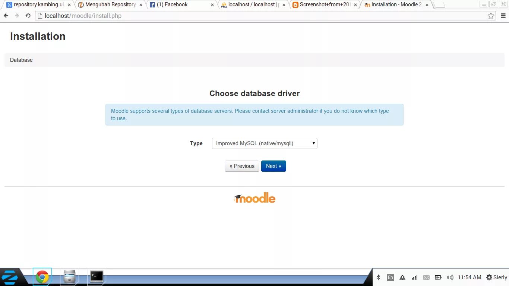
Task: Click the Moodle supports several types notice
Action: 255,115
